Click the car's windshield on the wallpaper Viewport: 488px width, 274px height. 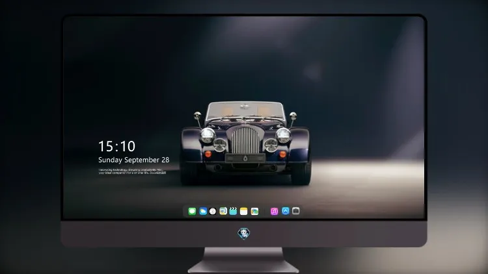245,112
